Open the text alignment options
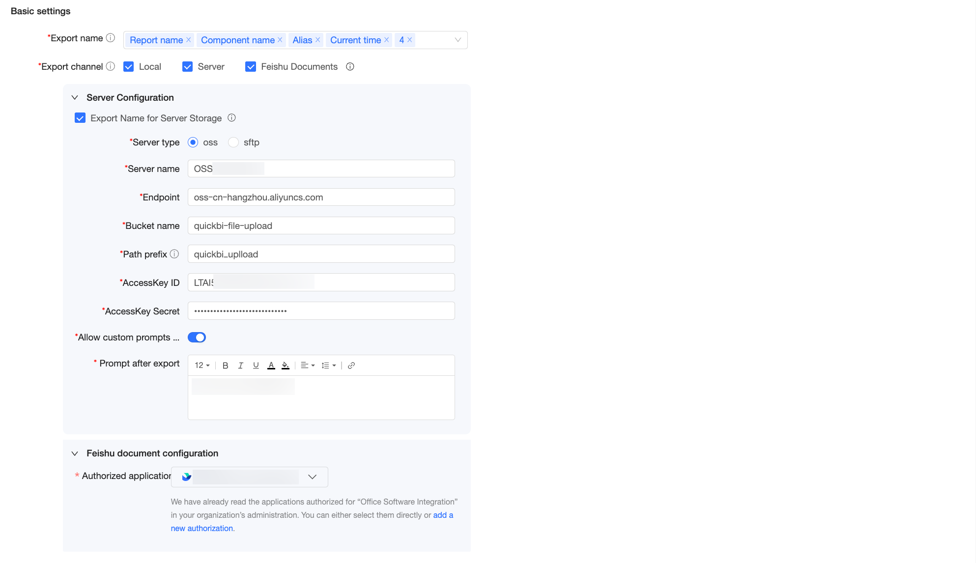Screen dimensions: 976x563 click(308, 366)
